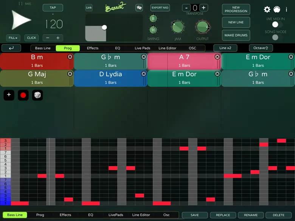Switch to the Effects tab in top bar
The height and width of the screenshot is (221, 295).
93,48
